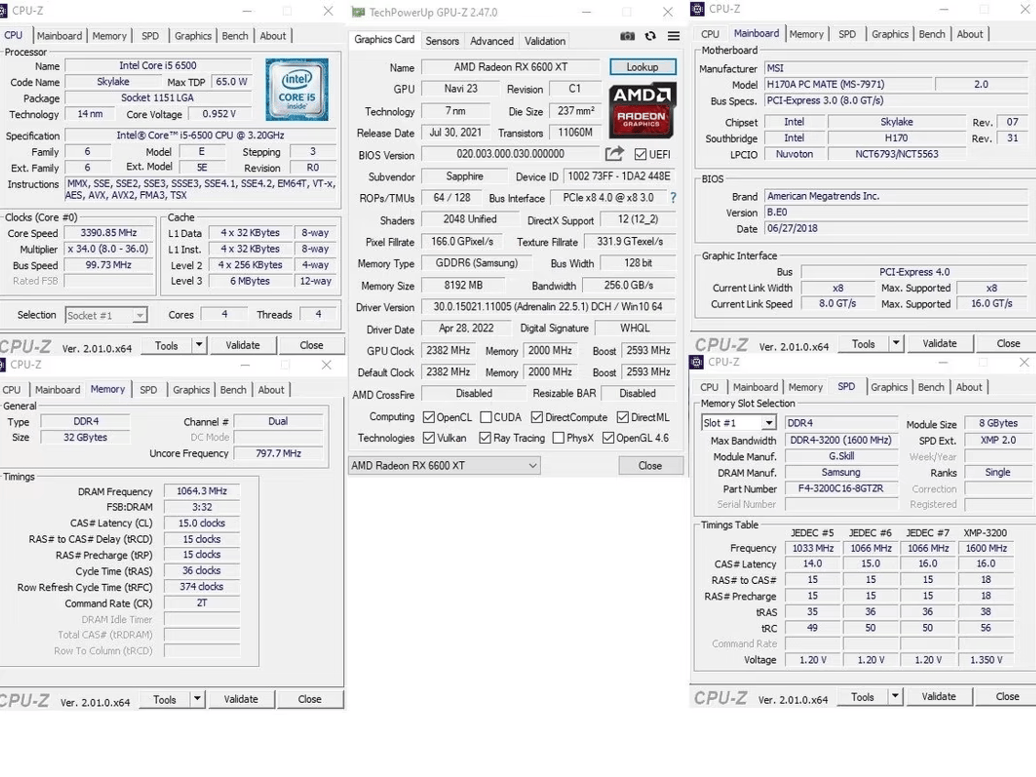
Task: Click the Instructions list in CPU window
Action: (201, 189)
